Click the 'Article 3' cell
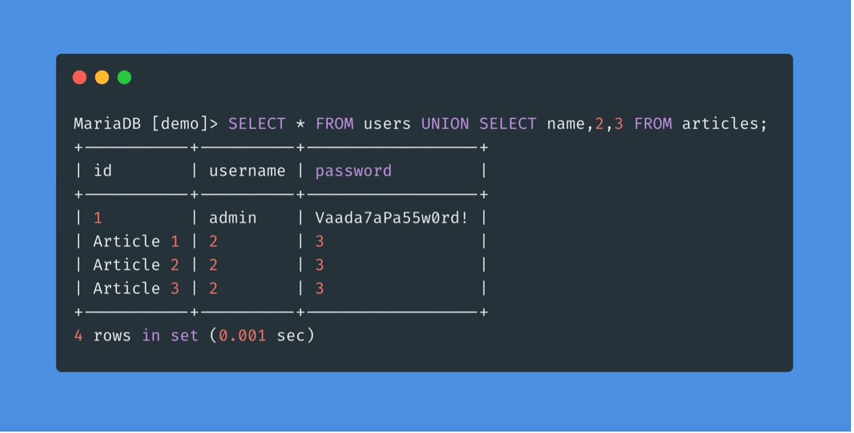The image size is (854, 433). [136, 288]
